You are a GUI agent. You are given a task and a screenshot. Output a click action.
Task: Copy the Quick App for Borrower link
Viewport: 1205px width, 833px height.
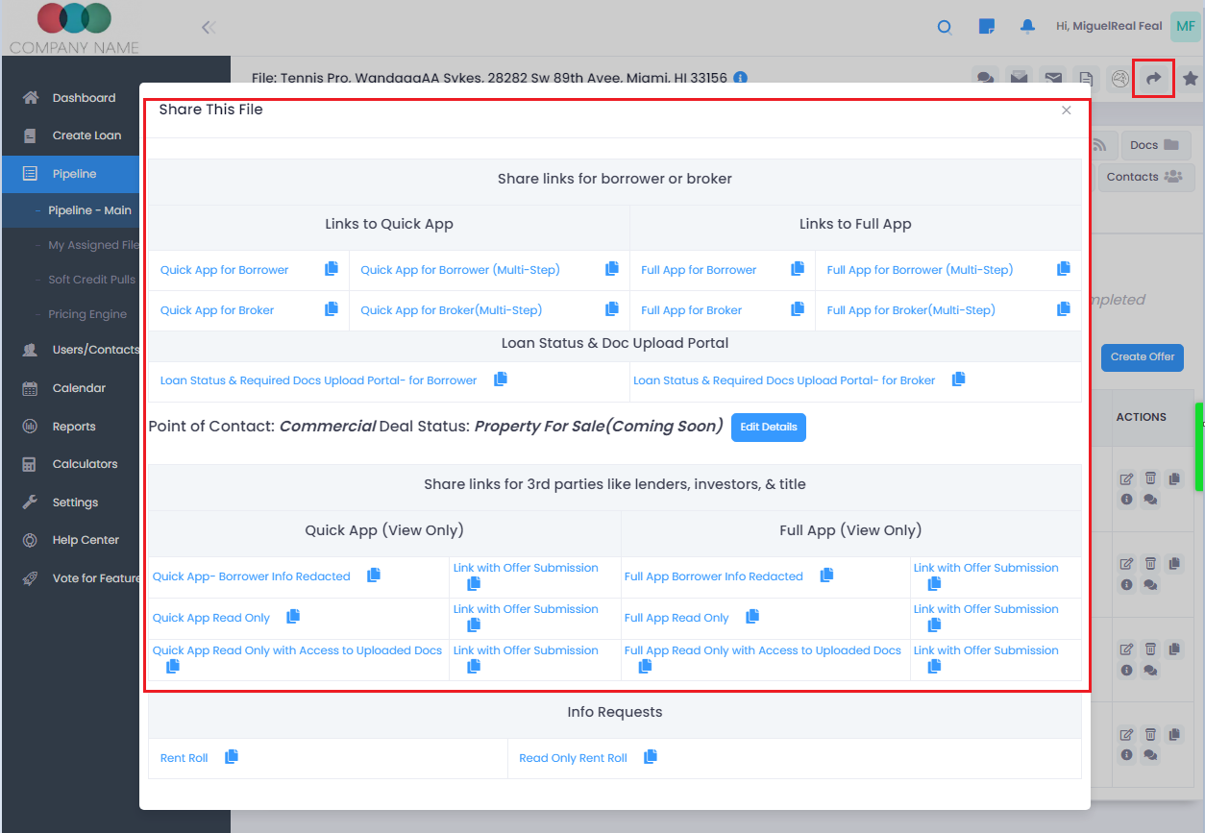click(332, 269)
